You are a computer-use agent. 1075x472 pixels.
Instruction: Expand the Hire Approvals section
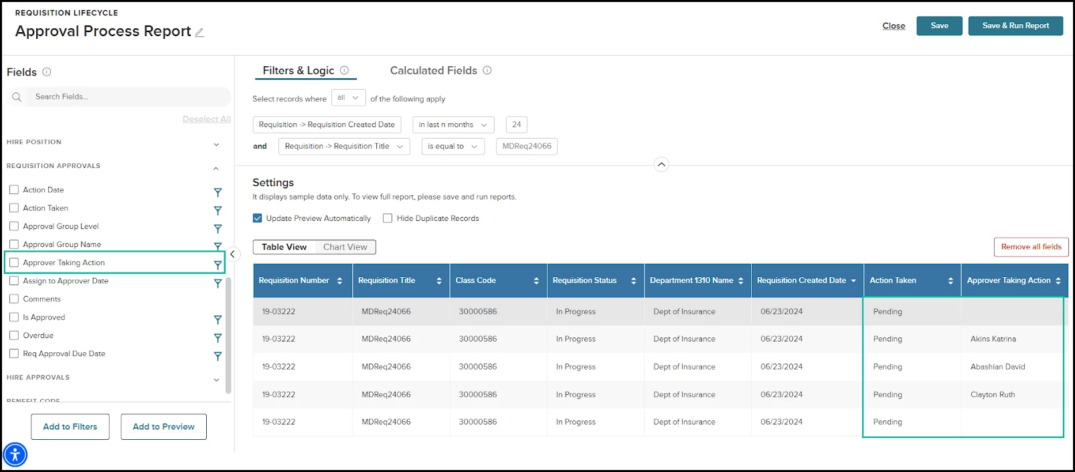pyautogui.click(x=216, y=380)
